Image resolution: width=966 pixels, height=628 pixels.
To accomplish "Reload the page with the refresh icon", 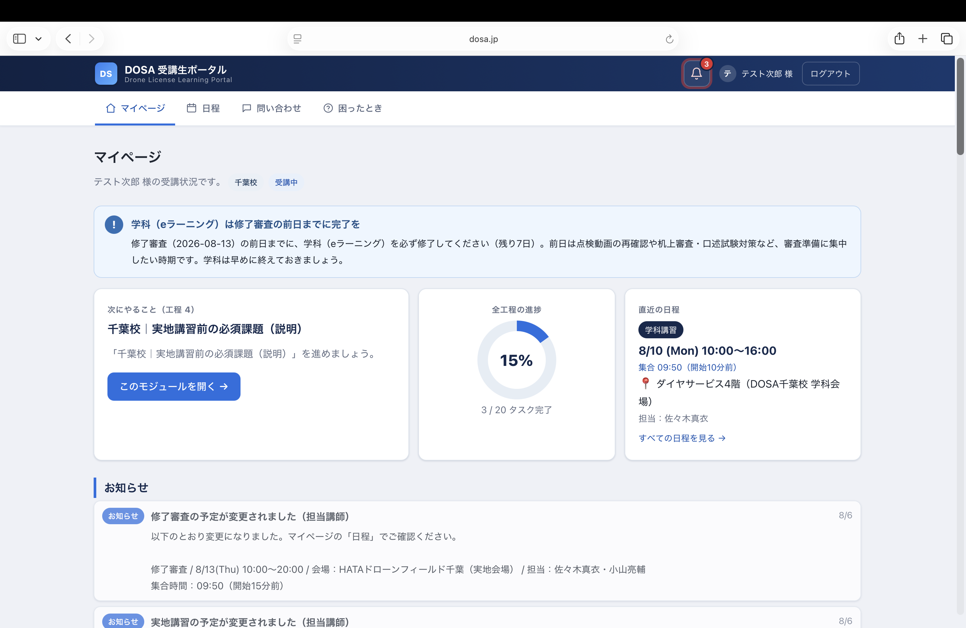I will pyautogui.click(x=669, y=39).
